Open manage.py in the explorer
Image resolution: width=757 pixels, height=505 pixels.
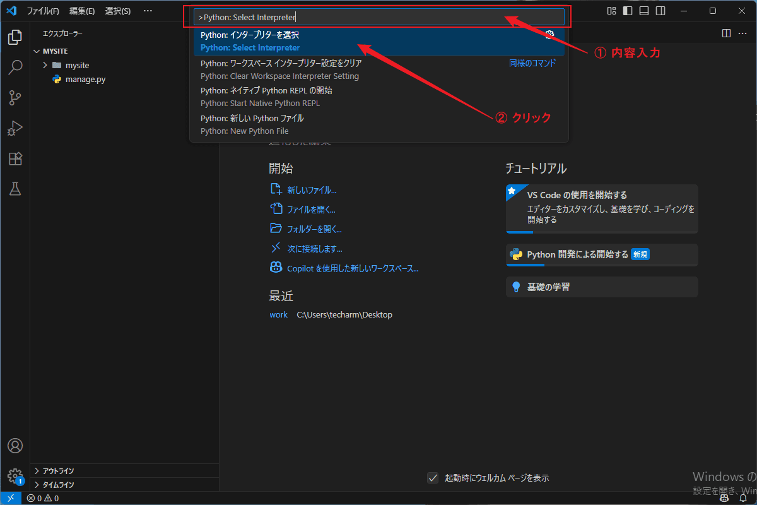(124, 80)
